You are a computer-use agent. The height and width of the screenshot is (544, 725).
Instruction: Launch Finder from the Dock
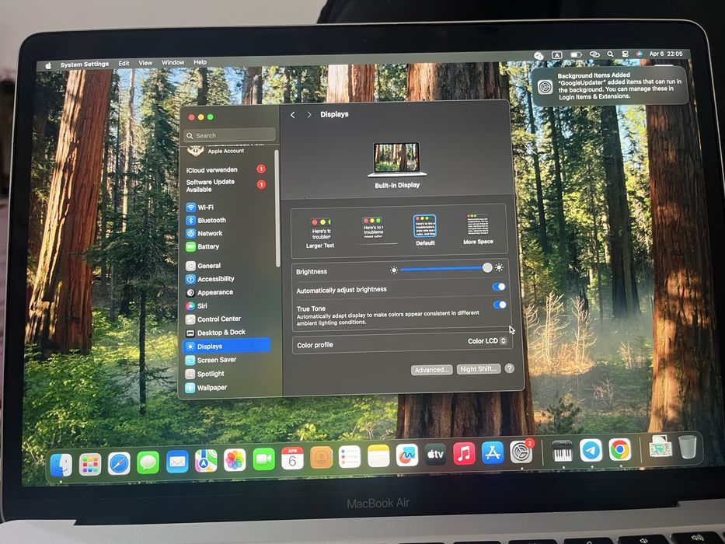pos(61,465)
